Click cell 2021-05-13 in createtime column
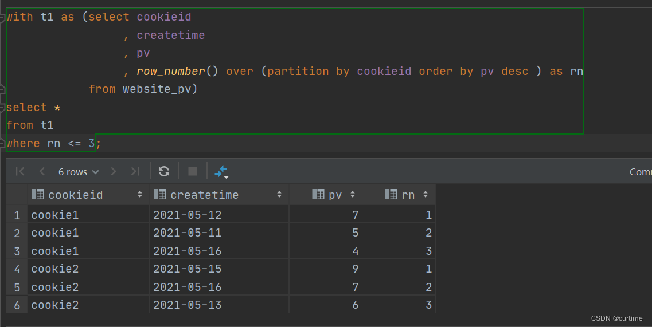 coord(219,305)
